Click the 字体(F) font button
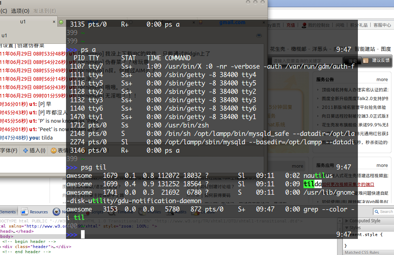Image resolution: width=394 pixels, height=255 pixels. [9, 151]
